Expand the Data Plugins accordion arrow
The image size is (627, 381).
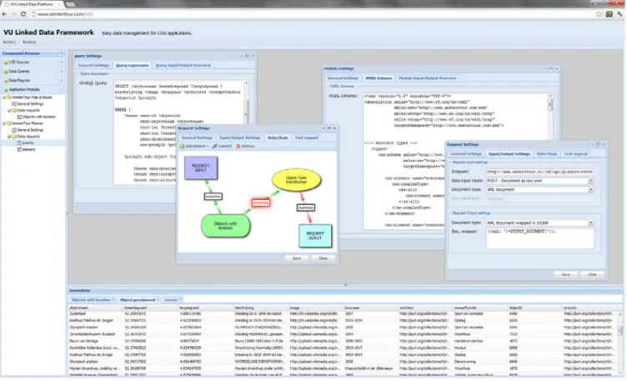coord(62,80)
